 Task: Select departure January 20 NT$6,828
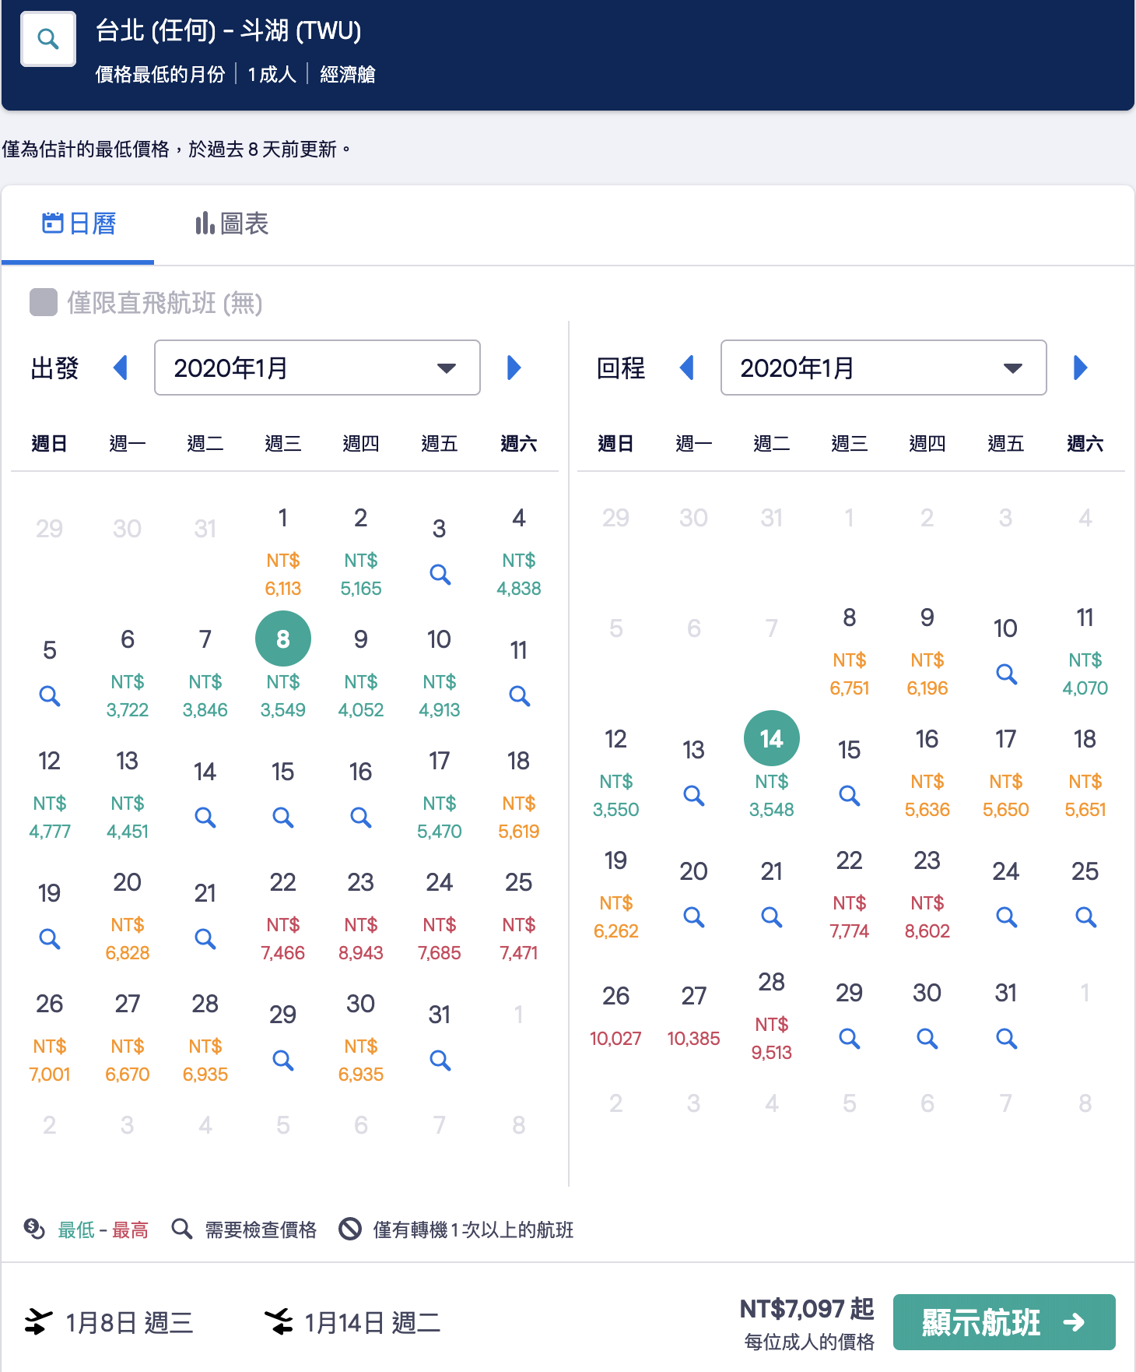click(128, 916)
